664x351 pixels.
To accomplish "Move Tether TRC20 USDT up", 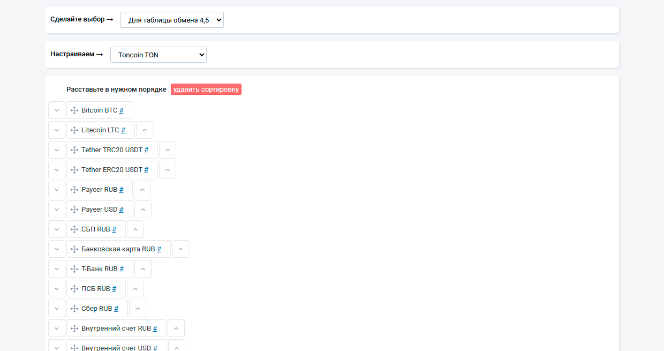I will 168,150.
